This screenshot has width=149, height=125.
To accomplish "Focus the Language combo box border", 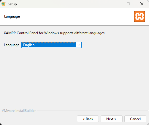I will [51, 45].
